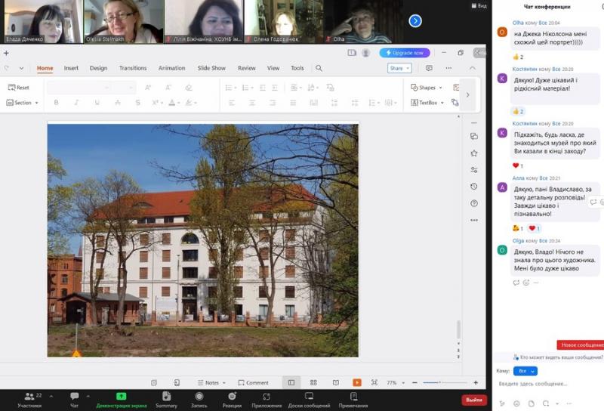Click the star icon in right sidebar
Screen dimensions: 604x411
click(474, 153)
